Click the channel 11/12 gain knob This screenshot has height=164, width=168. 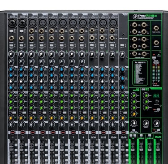tap(102, 54)
